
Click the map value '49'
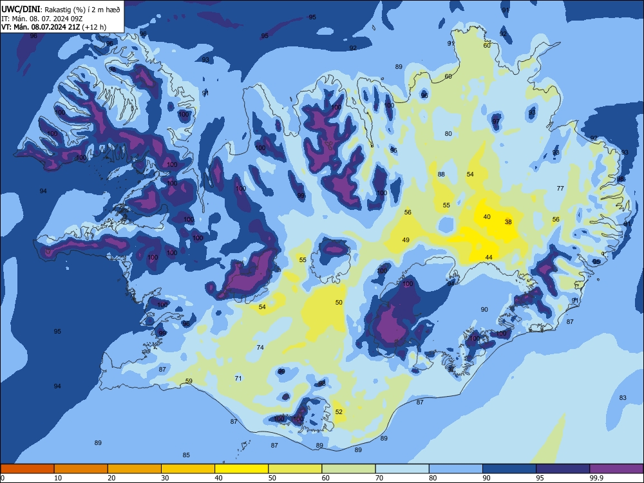point(406,240)
